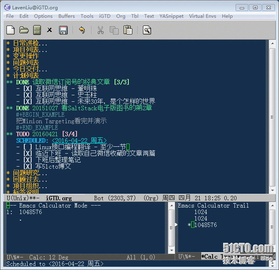Paste with the clipboard icon
279x270 pixels.
tap(128, 30)
